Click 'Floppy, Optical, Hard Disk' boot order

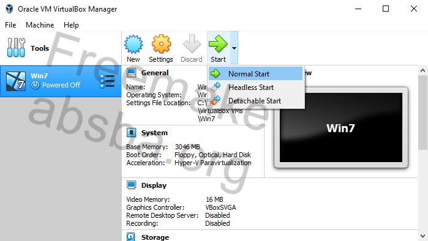coord(212,155)
